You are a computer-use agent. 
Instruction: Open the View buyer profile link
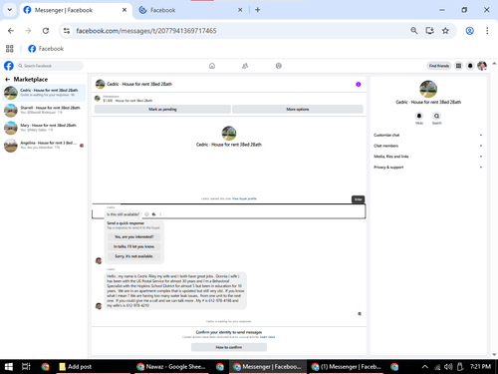pos(244,198)
